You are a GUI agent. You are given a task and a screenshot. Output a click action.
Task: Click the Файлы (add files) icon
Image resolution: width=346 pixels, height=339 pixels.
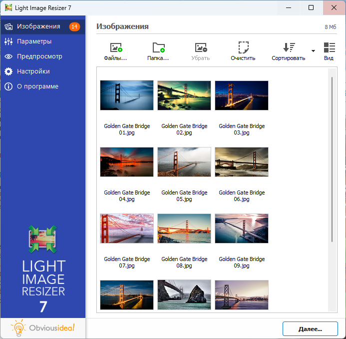point(116,48)
